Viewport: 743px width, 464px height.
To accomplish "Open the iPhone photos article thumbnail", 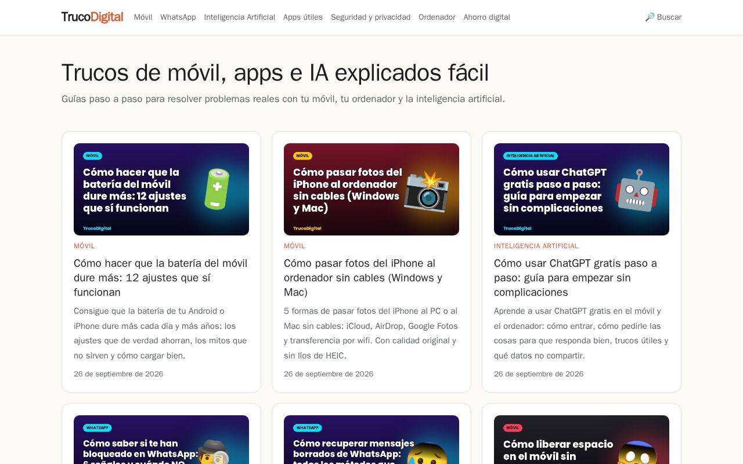I will (371, 189).
